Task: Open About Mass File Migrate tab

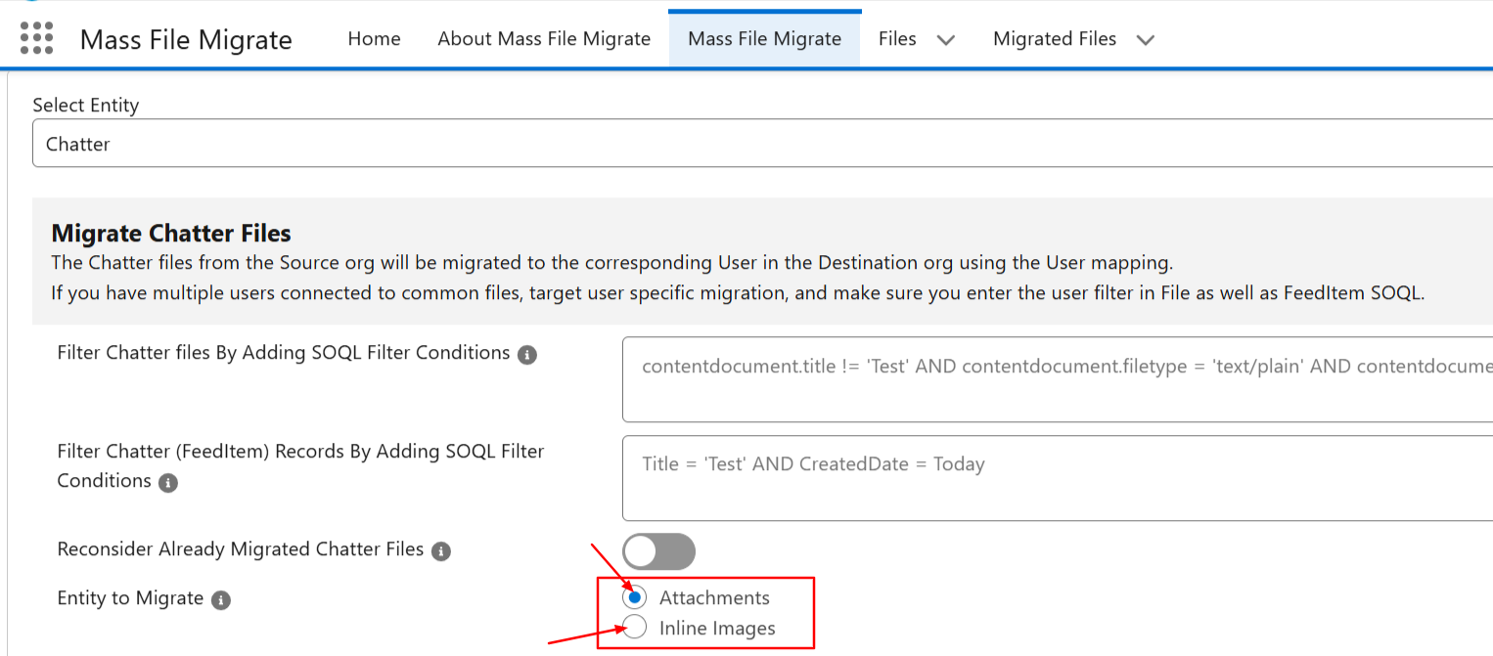Action: click(544, 39)
